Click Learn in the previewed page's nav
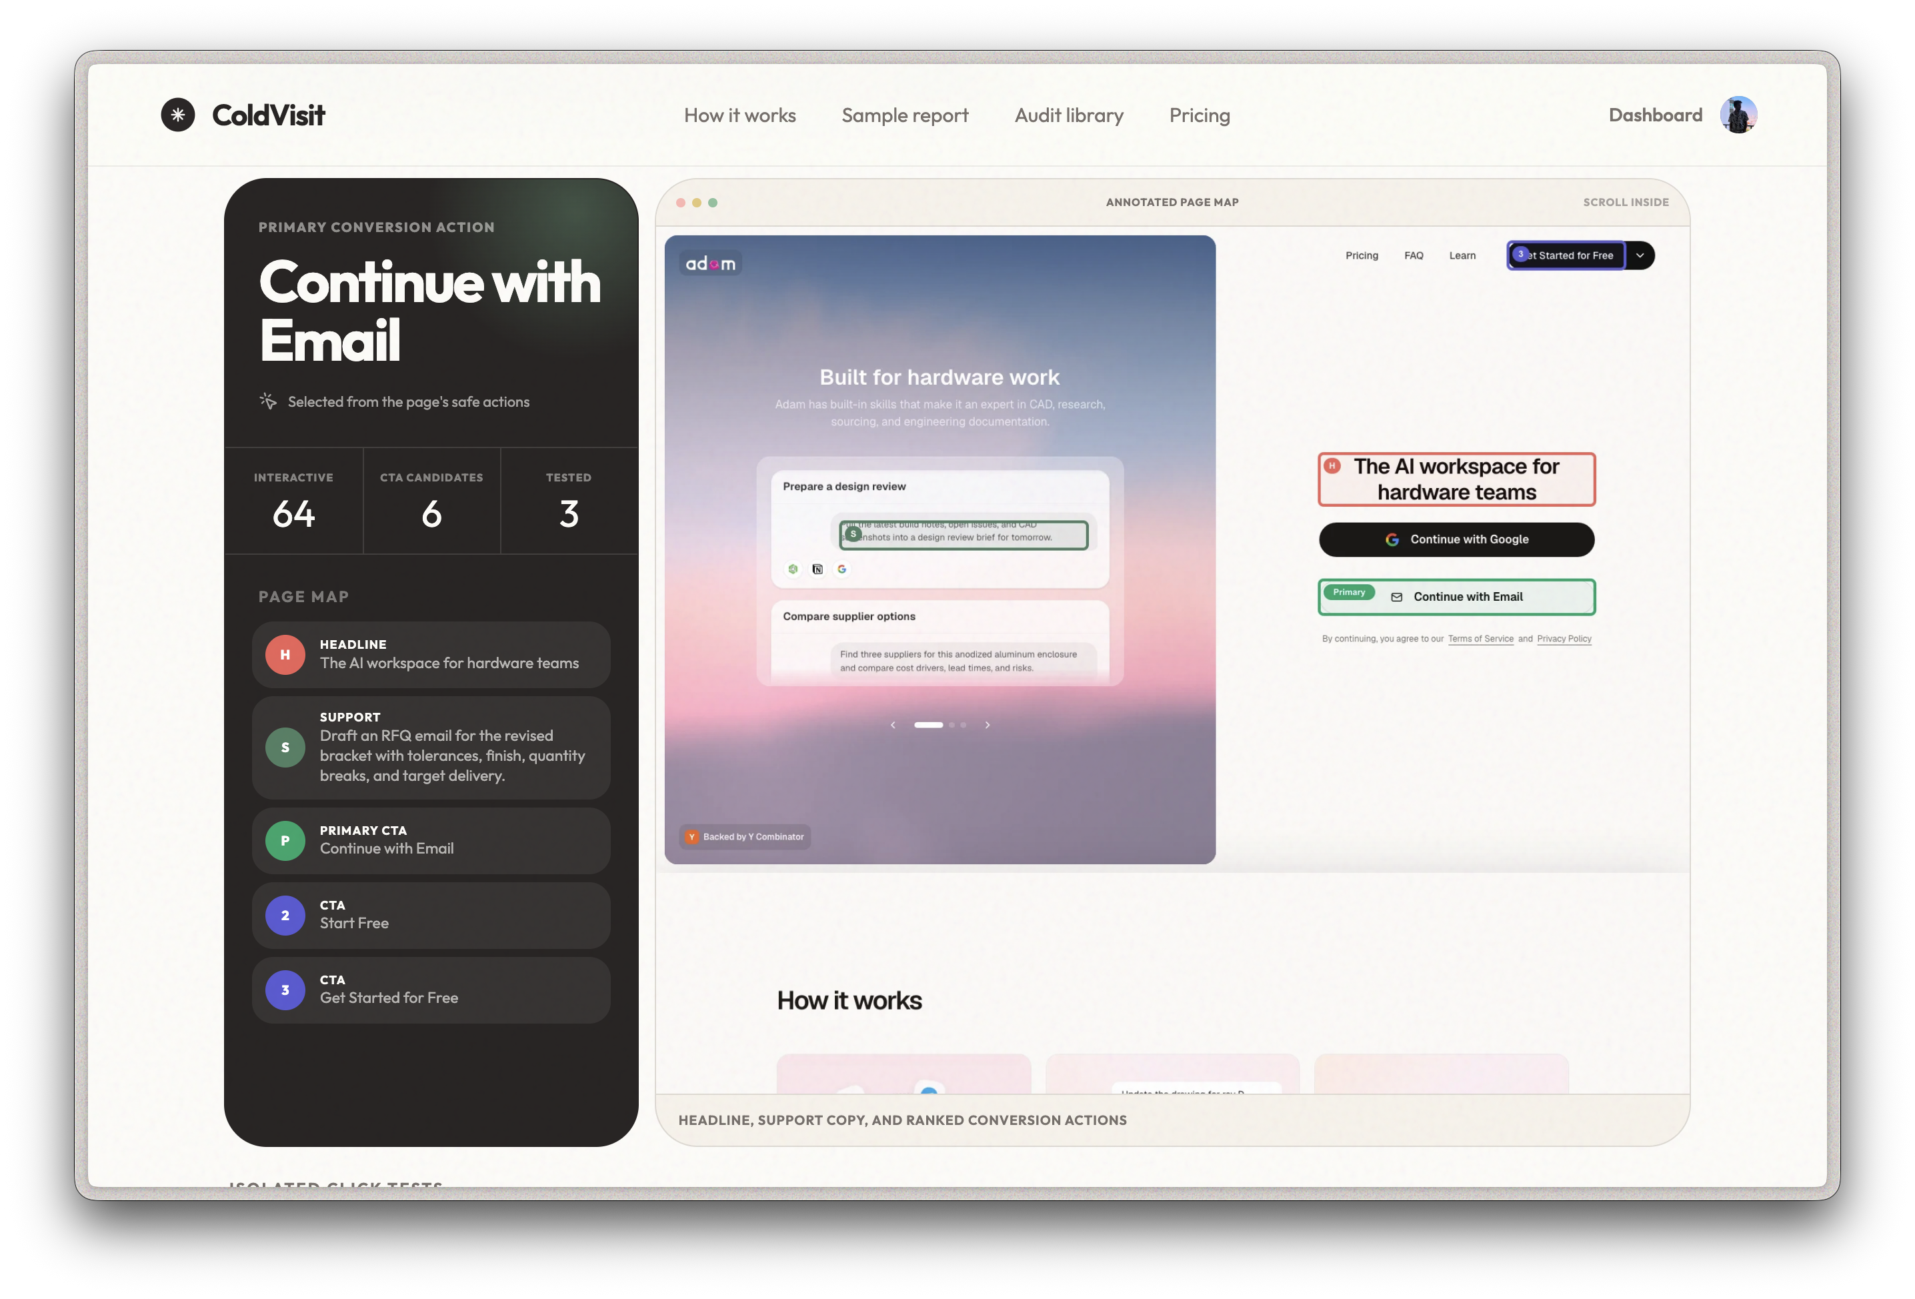 click(1462, 255)
